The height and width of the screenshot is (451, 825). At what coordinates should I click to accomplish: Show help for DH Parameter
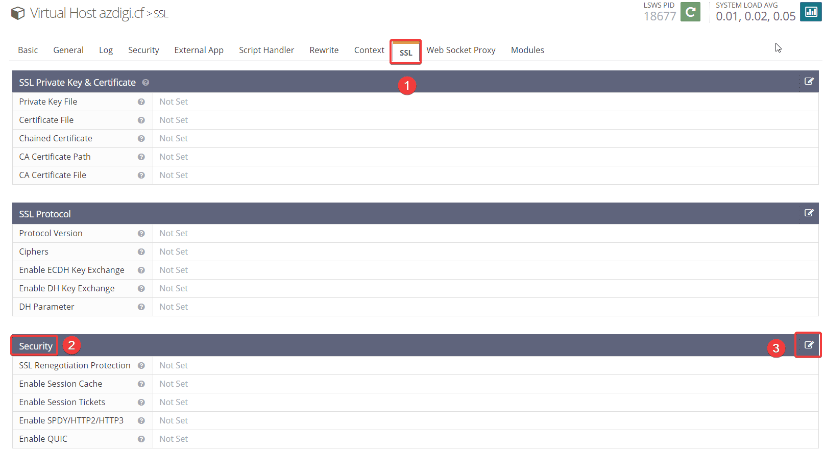click(141, 307)
